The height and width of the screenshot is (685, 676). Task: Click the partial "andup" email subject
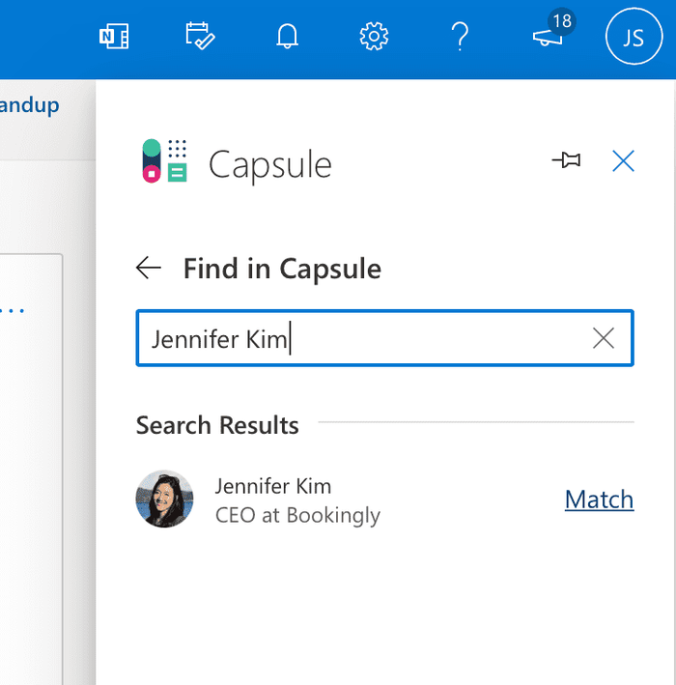29,105
